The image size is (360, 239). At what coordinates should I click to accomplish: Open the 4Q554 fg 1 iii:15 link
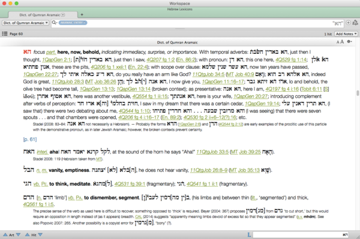tap(150, 96)
